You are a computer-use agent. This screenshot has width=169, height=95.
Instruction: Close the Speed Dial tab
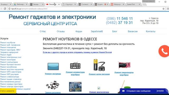(139, 4)
